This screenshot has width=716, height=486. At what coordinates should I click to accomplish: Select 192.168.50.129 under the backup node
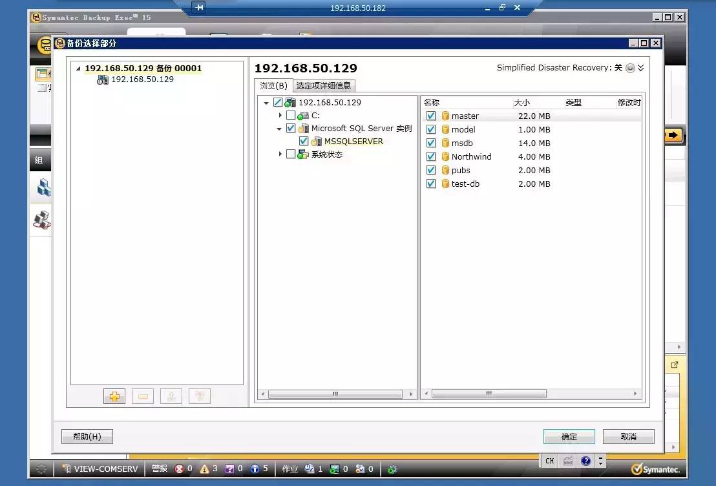pyautogui.click(x=142, y=79)
